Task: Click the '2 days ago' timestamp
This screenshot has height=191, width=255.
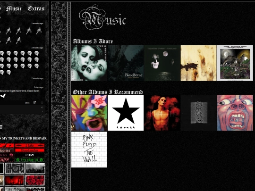Action: (39, 87)
